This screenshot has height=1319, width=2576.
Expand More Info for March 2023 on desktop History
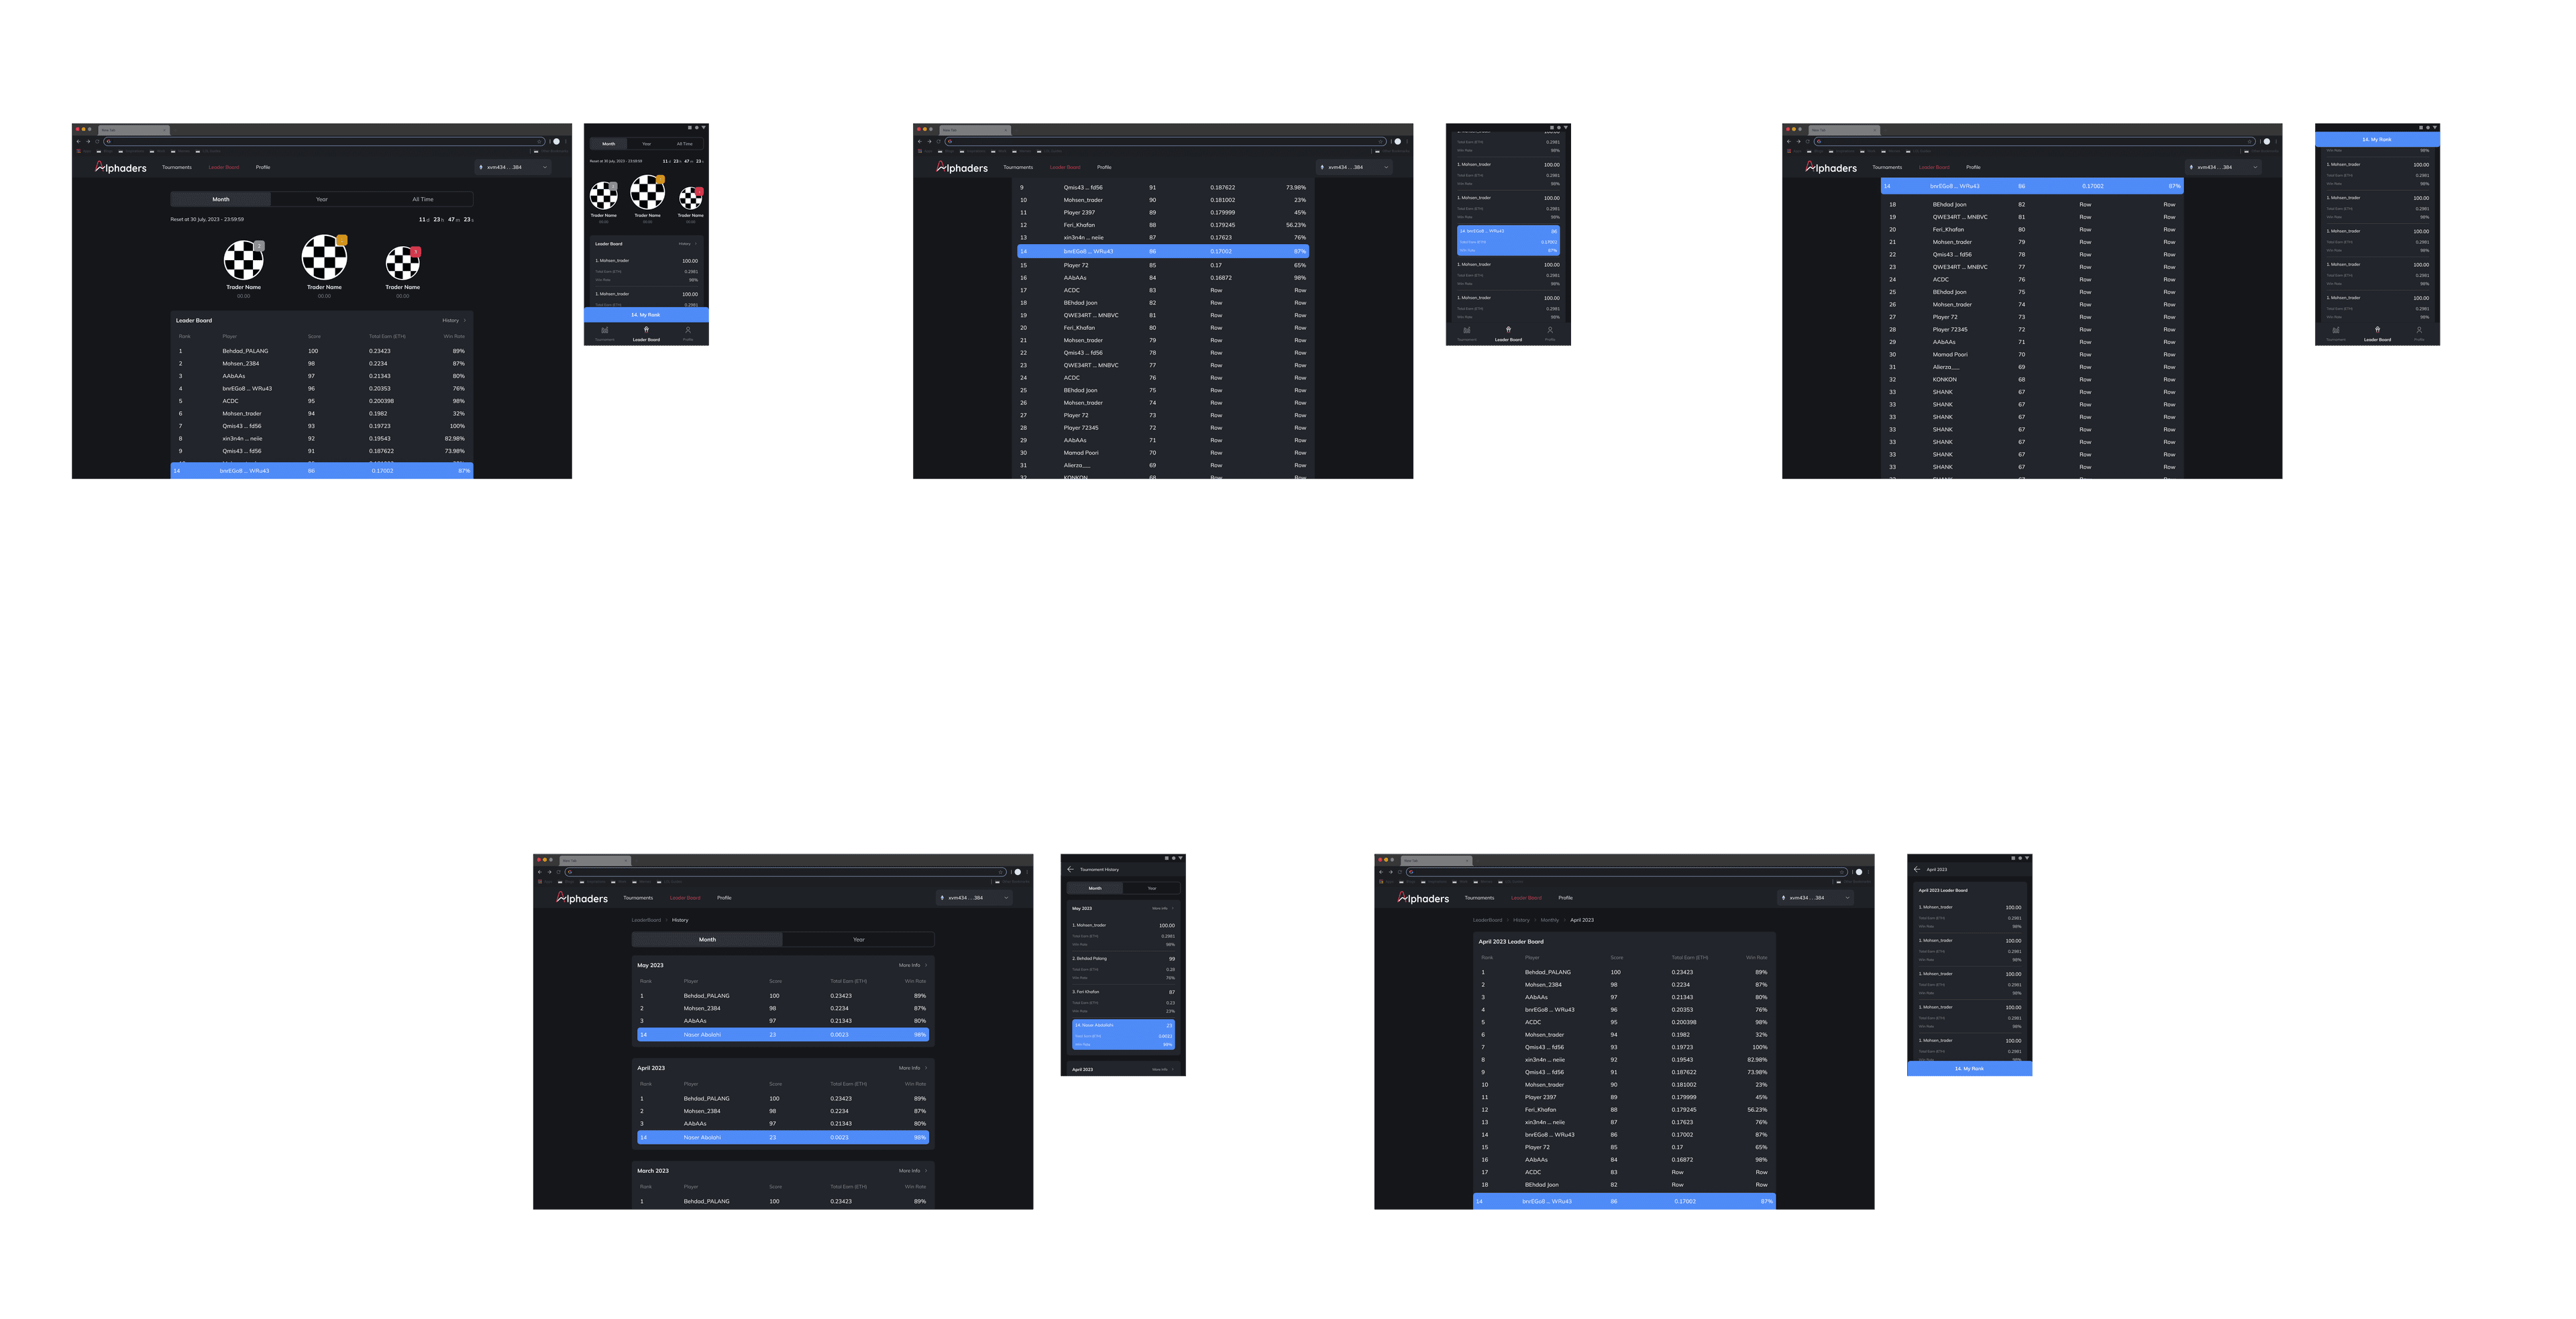[913, 1171]
